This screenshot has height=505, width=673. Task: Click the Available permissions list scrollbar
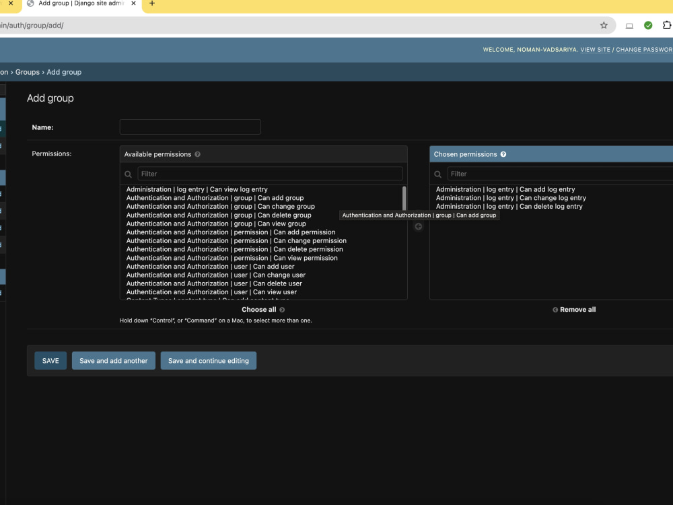click(404, 199)
